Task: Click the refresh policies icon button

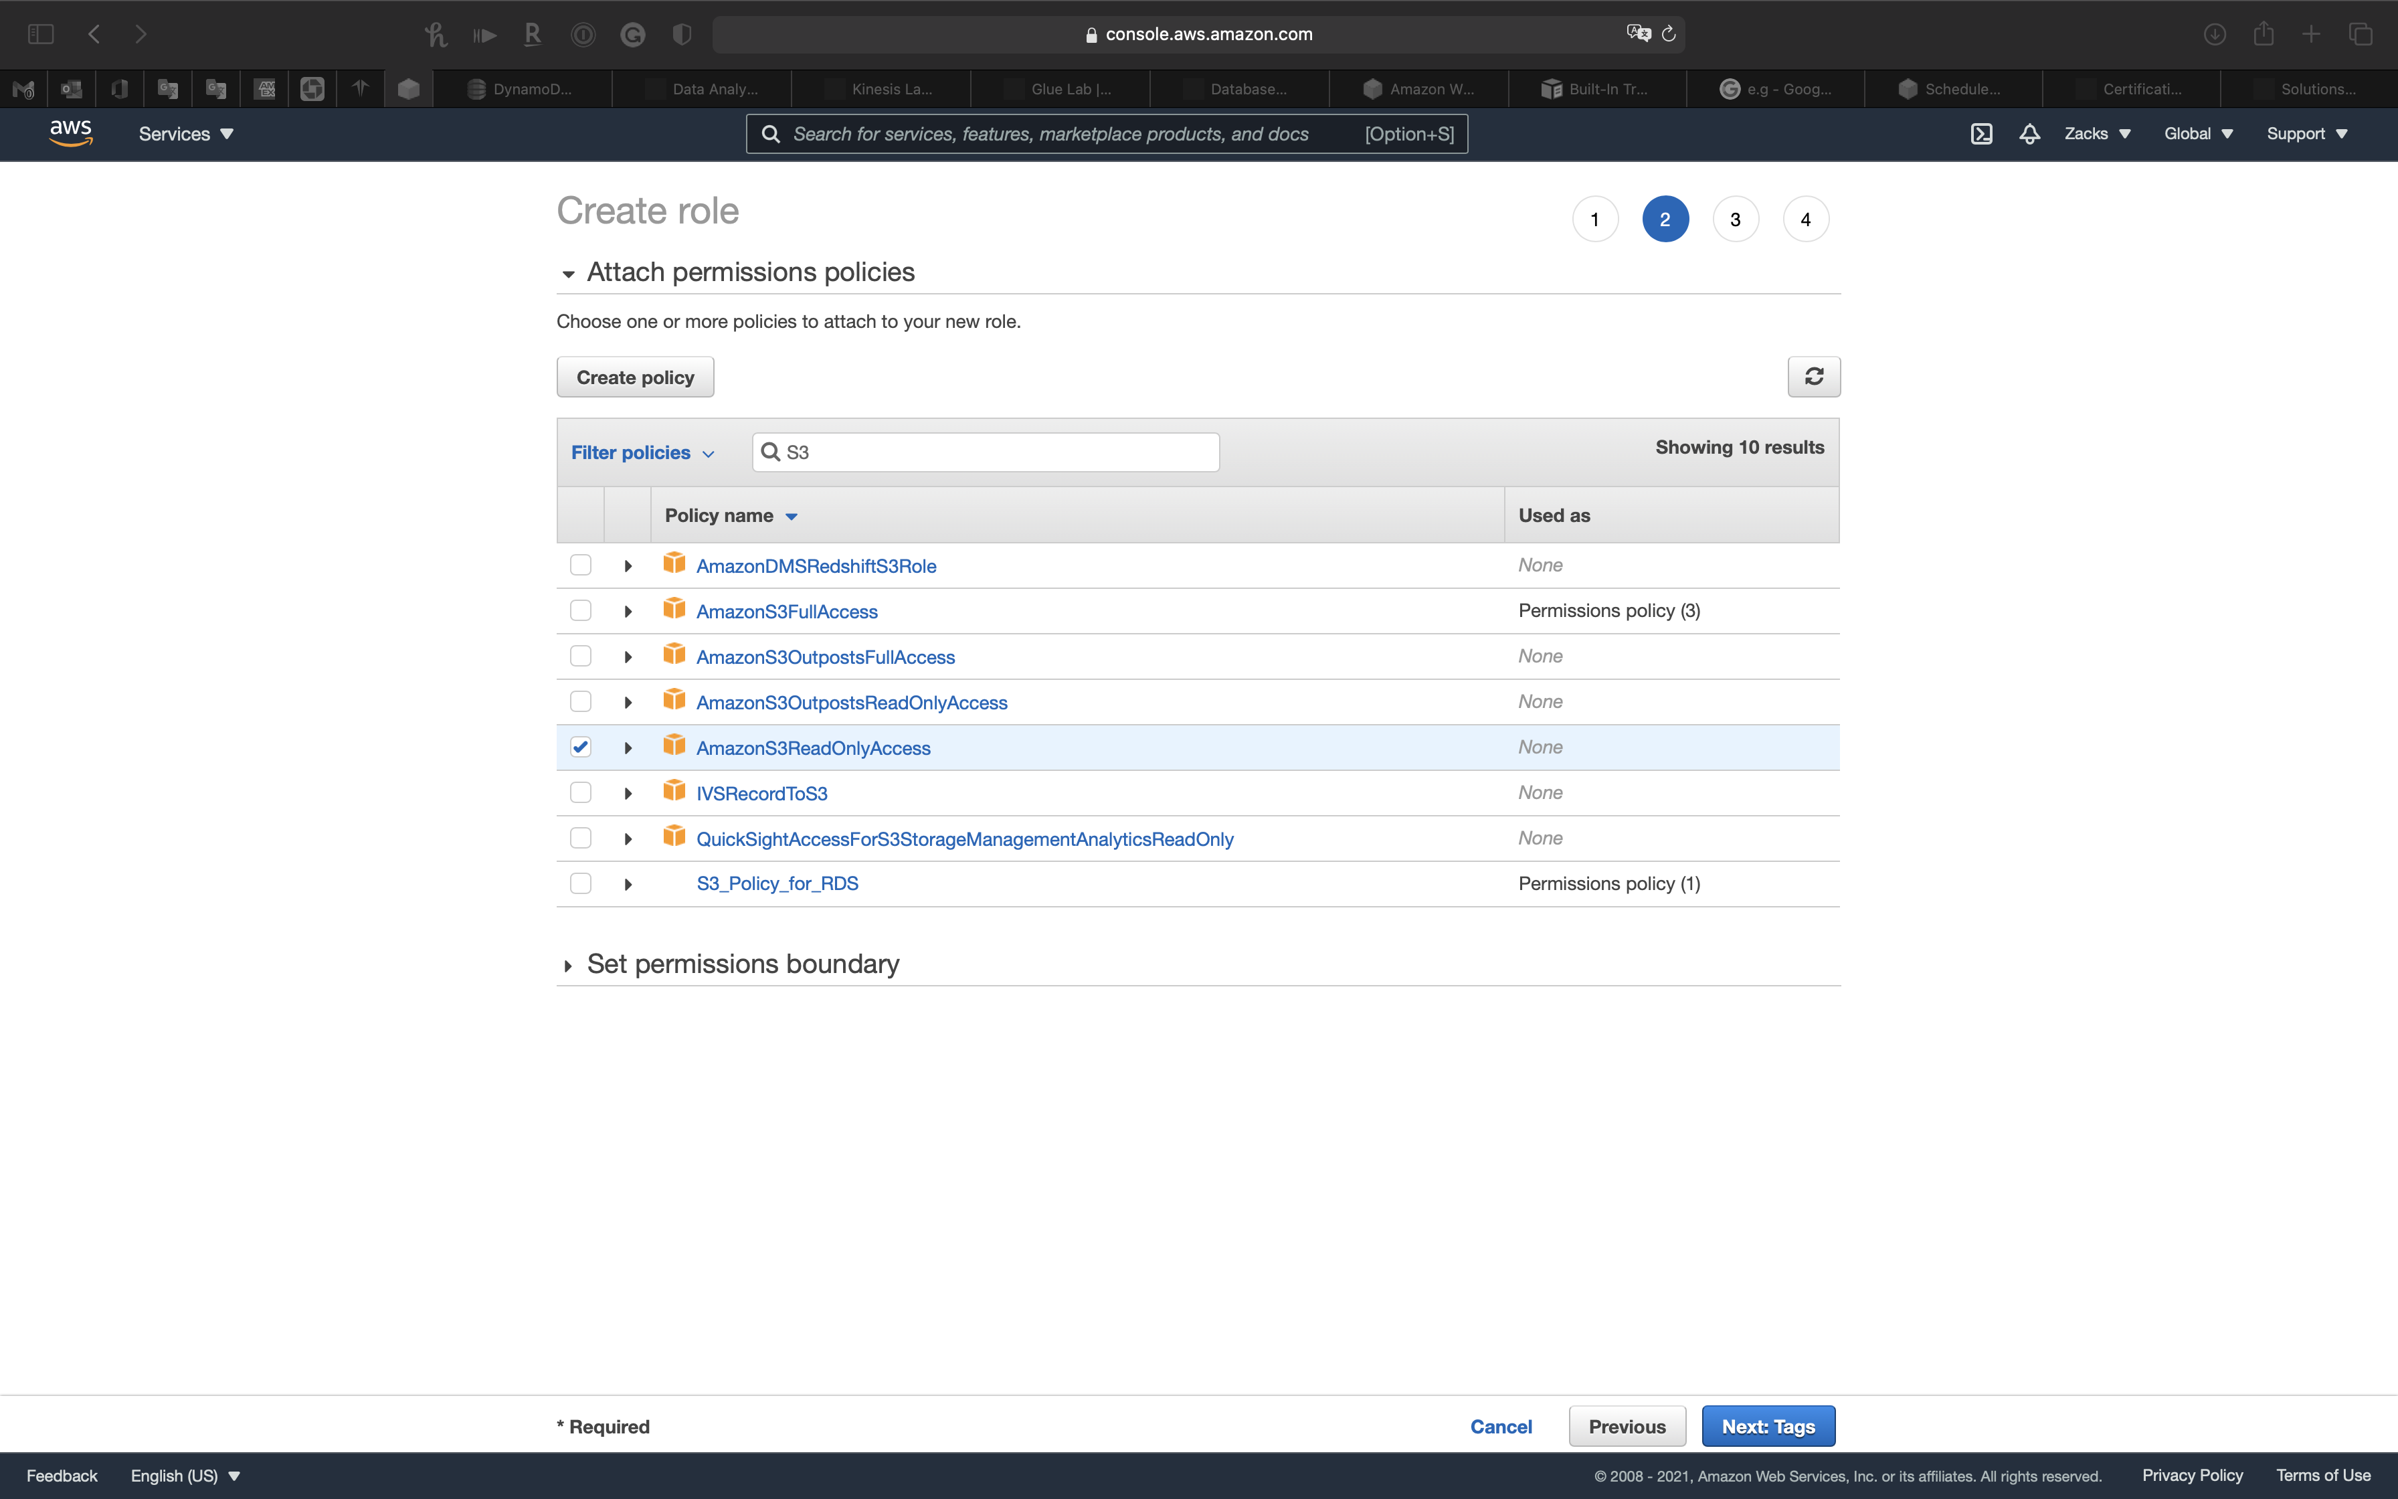Action: coord(1813,377)
